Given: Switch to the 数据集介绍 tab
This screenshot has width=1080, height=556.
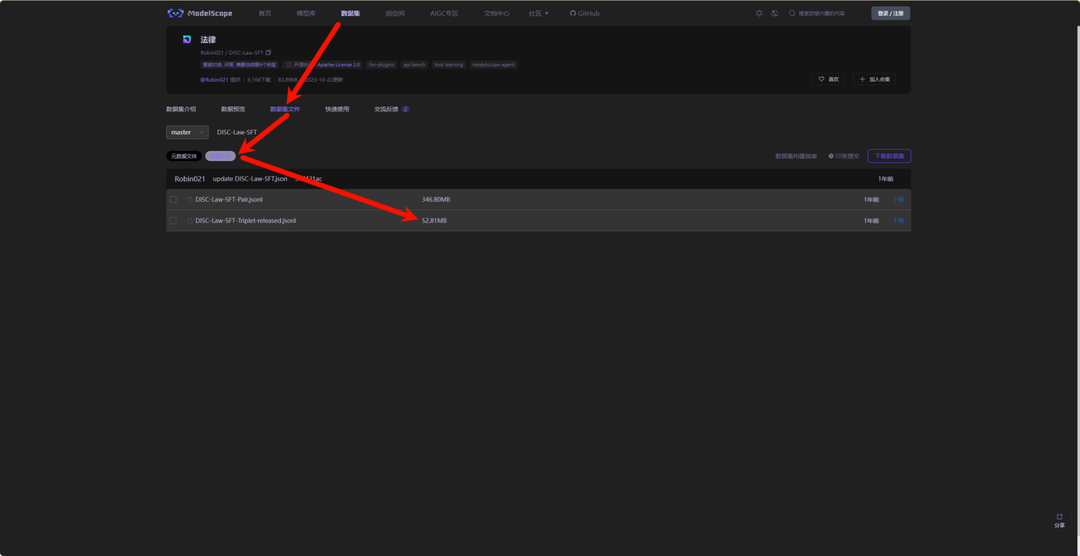Looking at the screenshot, I should [181, 109].
